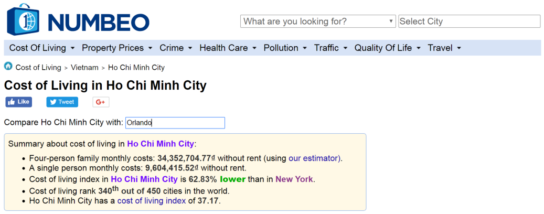Click the index value 37.17

pyautogui.click(x=208, y=201)
